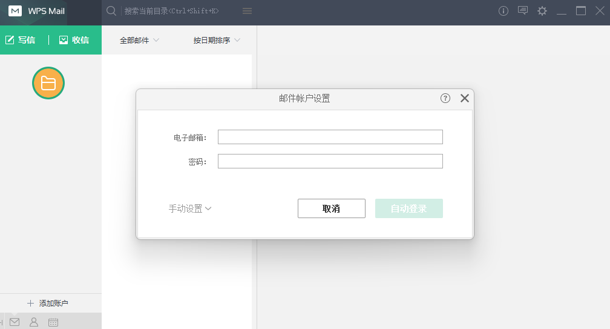Focus the 电子邮箱 input field
610x329 pixels.
[x=330, y=137]
